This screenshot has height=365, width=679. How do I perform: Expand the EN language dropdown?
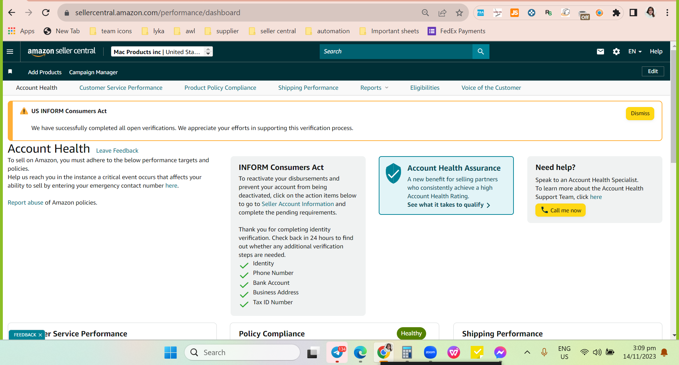pos(635,52)
